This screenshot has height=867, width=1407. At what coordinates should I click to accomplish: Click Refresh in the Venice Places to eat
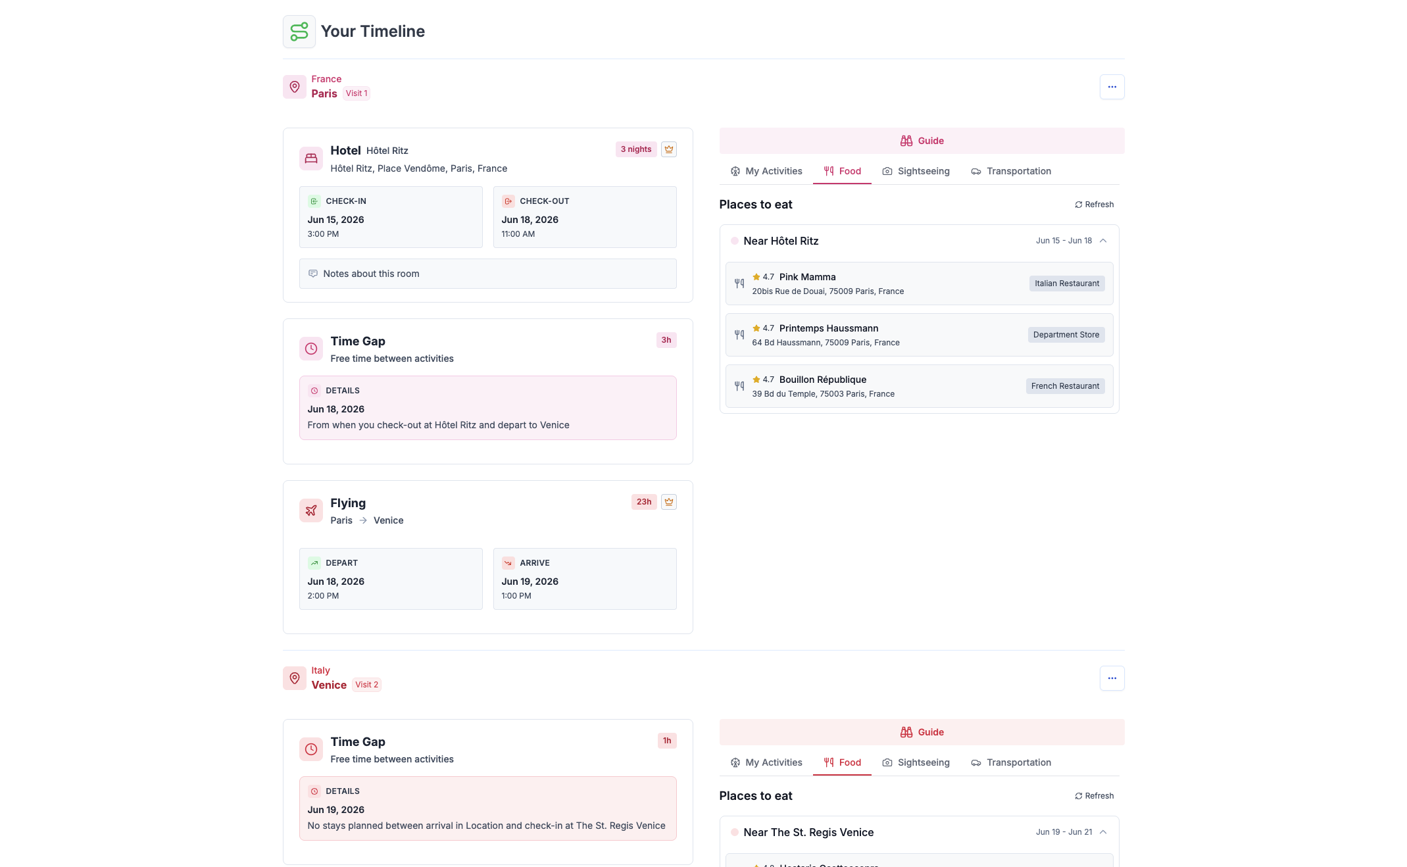[1094, 796]
